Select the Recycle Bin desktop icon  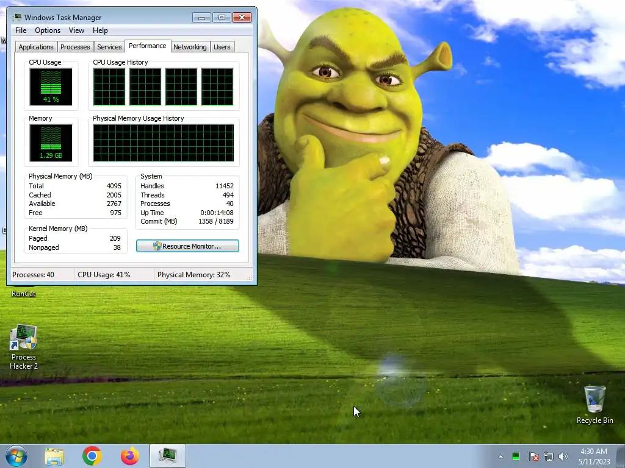pos(594,405)
